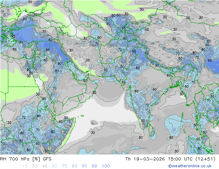The image size is (219, 169).
Task: Click the "RH 700 hPa [%]" map title
Action: (x=20, y=159)
